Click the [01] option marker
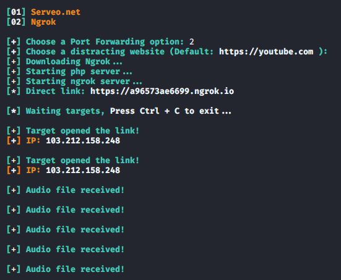Screen dimensions: 341x280 click(16, 12)
